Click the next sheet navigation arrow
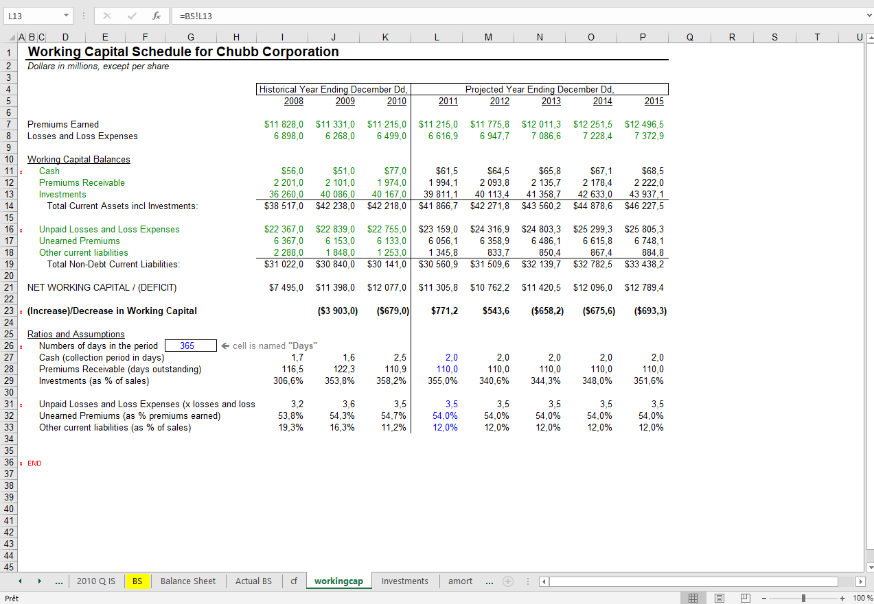The image size is (874, 604). pyautogui.click(x=40, y=581)
